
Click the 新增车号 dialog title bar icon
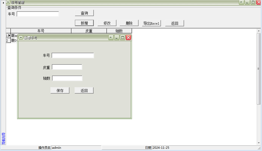[x=20, y=37]
